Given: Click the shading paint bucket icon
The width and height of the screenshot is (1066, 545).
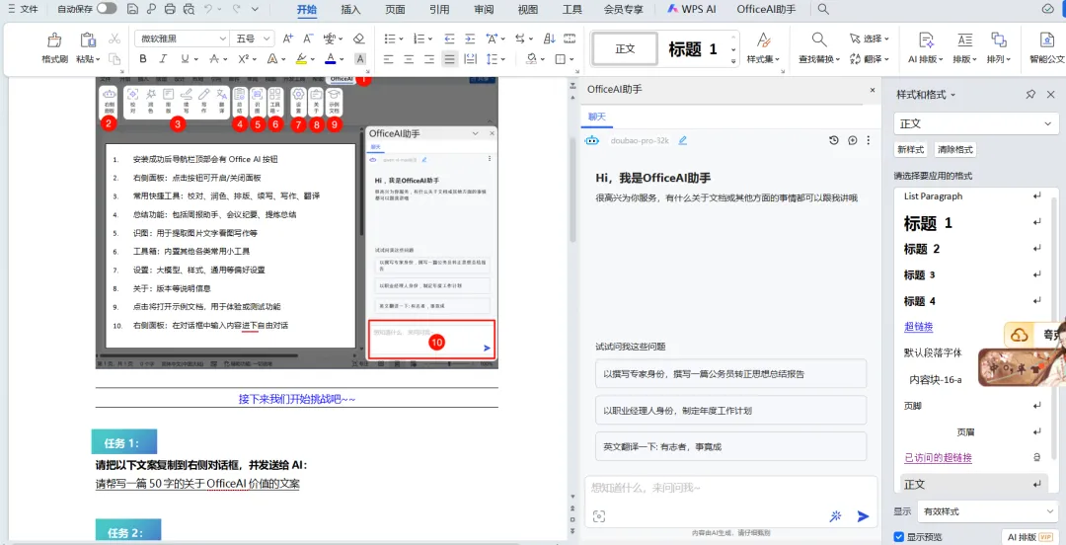Looking at the screenshot, I should [x=532, y=59].
